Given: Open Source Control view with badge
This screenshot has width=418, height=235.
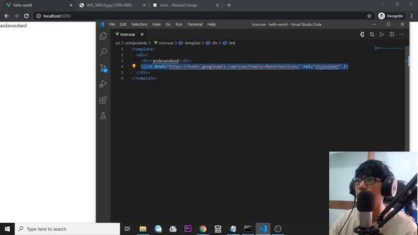Looking at the screenshot, I should point(103,68).
